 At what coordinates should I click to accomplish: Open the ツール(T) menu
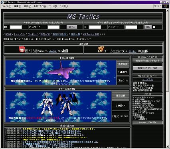tap(53, 6)
